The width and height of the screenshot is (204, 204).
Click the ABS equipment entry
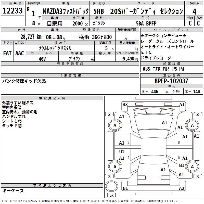click(x=146, y=69)
